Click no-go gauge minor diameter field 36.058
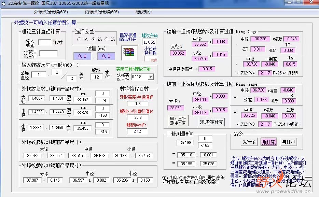 tap(200, 112)
